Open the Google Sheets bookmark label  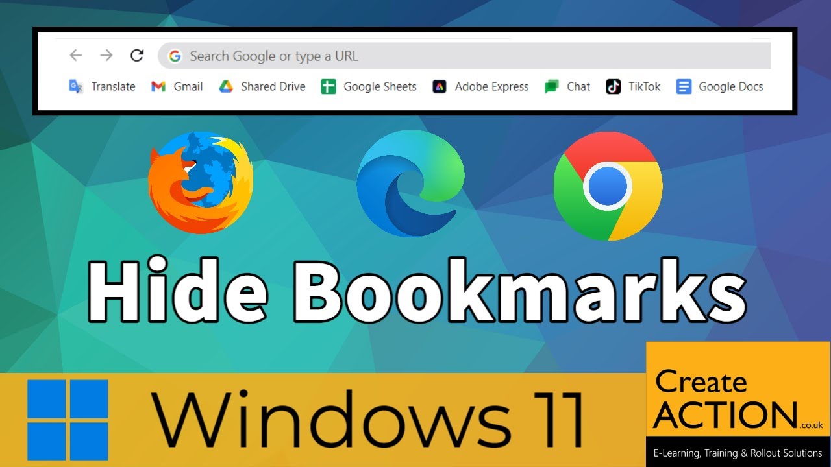(x=380, y=86)
